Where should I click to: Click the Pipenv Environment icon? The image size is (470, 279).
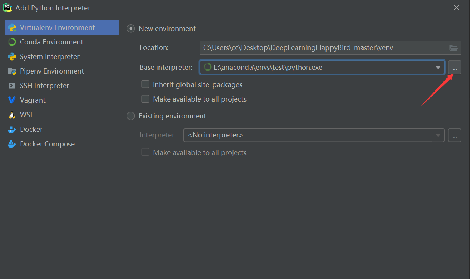[12, 71]
